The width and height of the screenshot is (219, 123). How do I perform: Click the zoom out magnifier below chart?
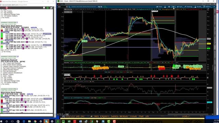click(x=62, y=114)
